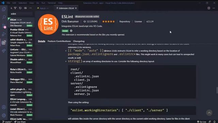Open the ESLint manage gear icon
The width and height of the screenshot is (218, 123).
(71, 31)
